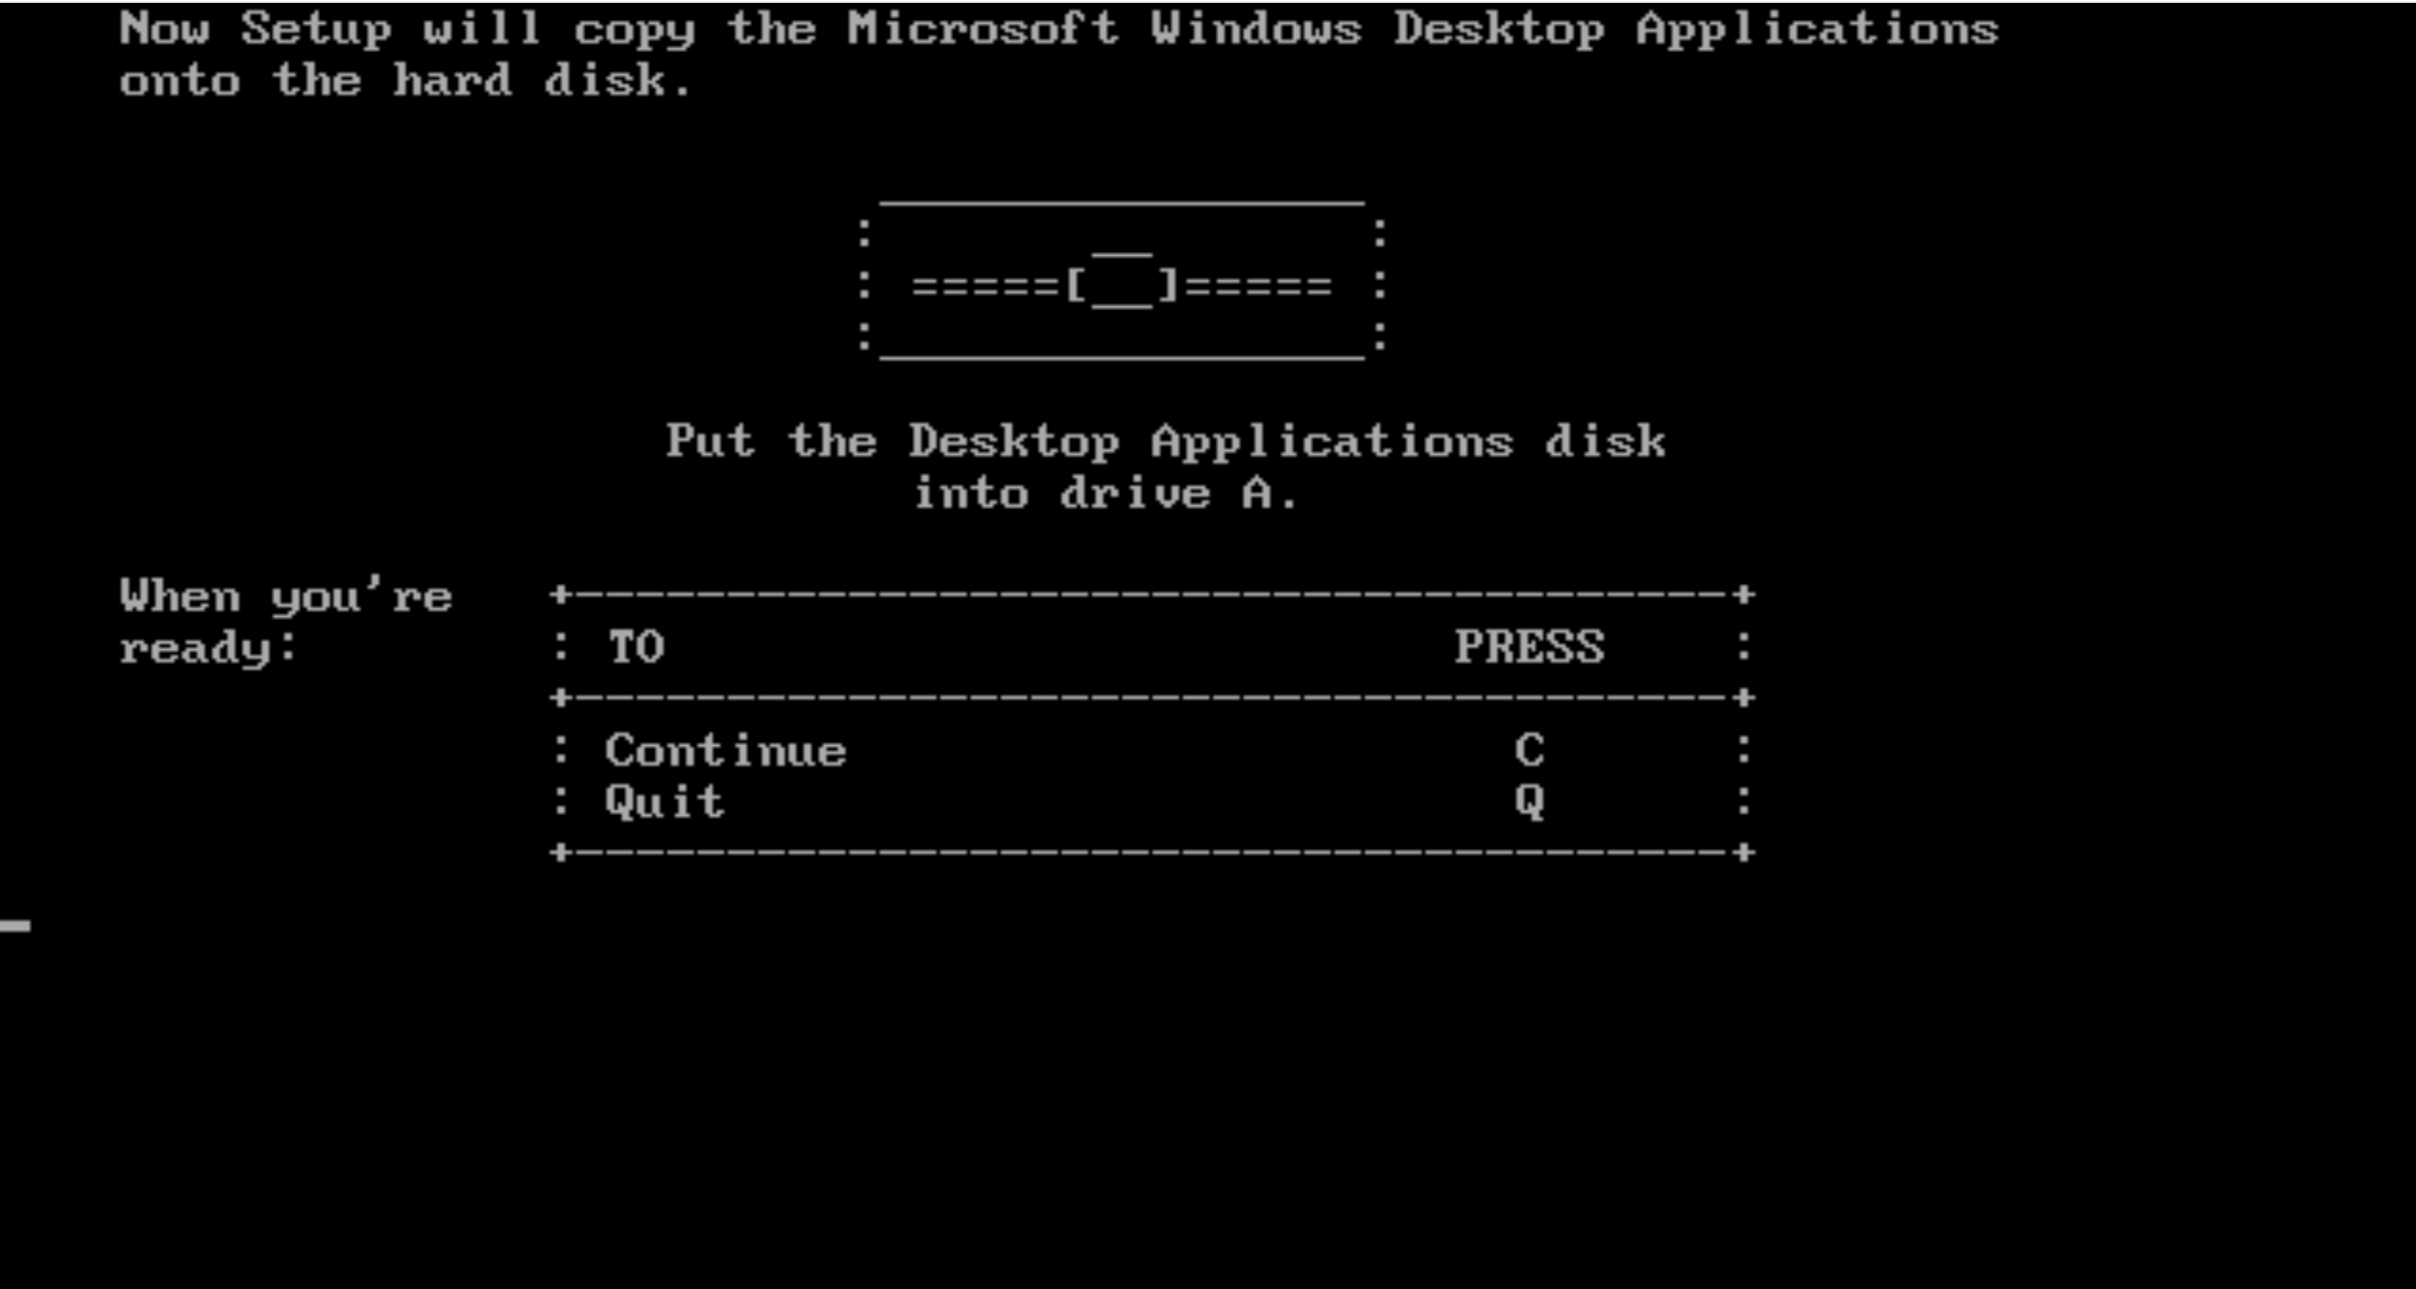Click the 'Microsoft Windows Desktop Applications' text

click(x=1423, y=28)
